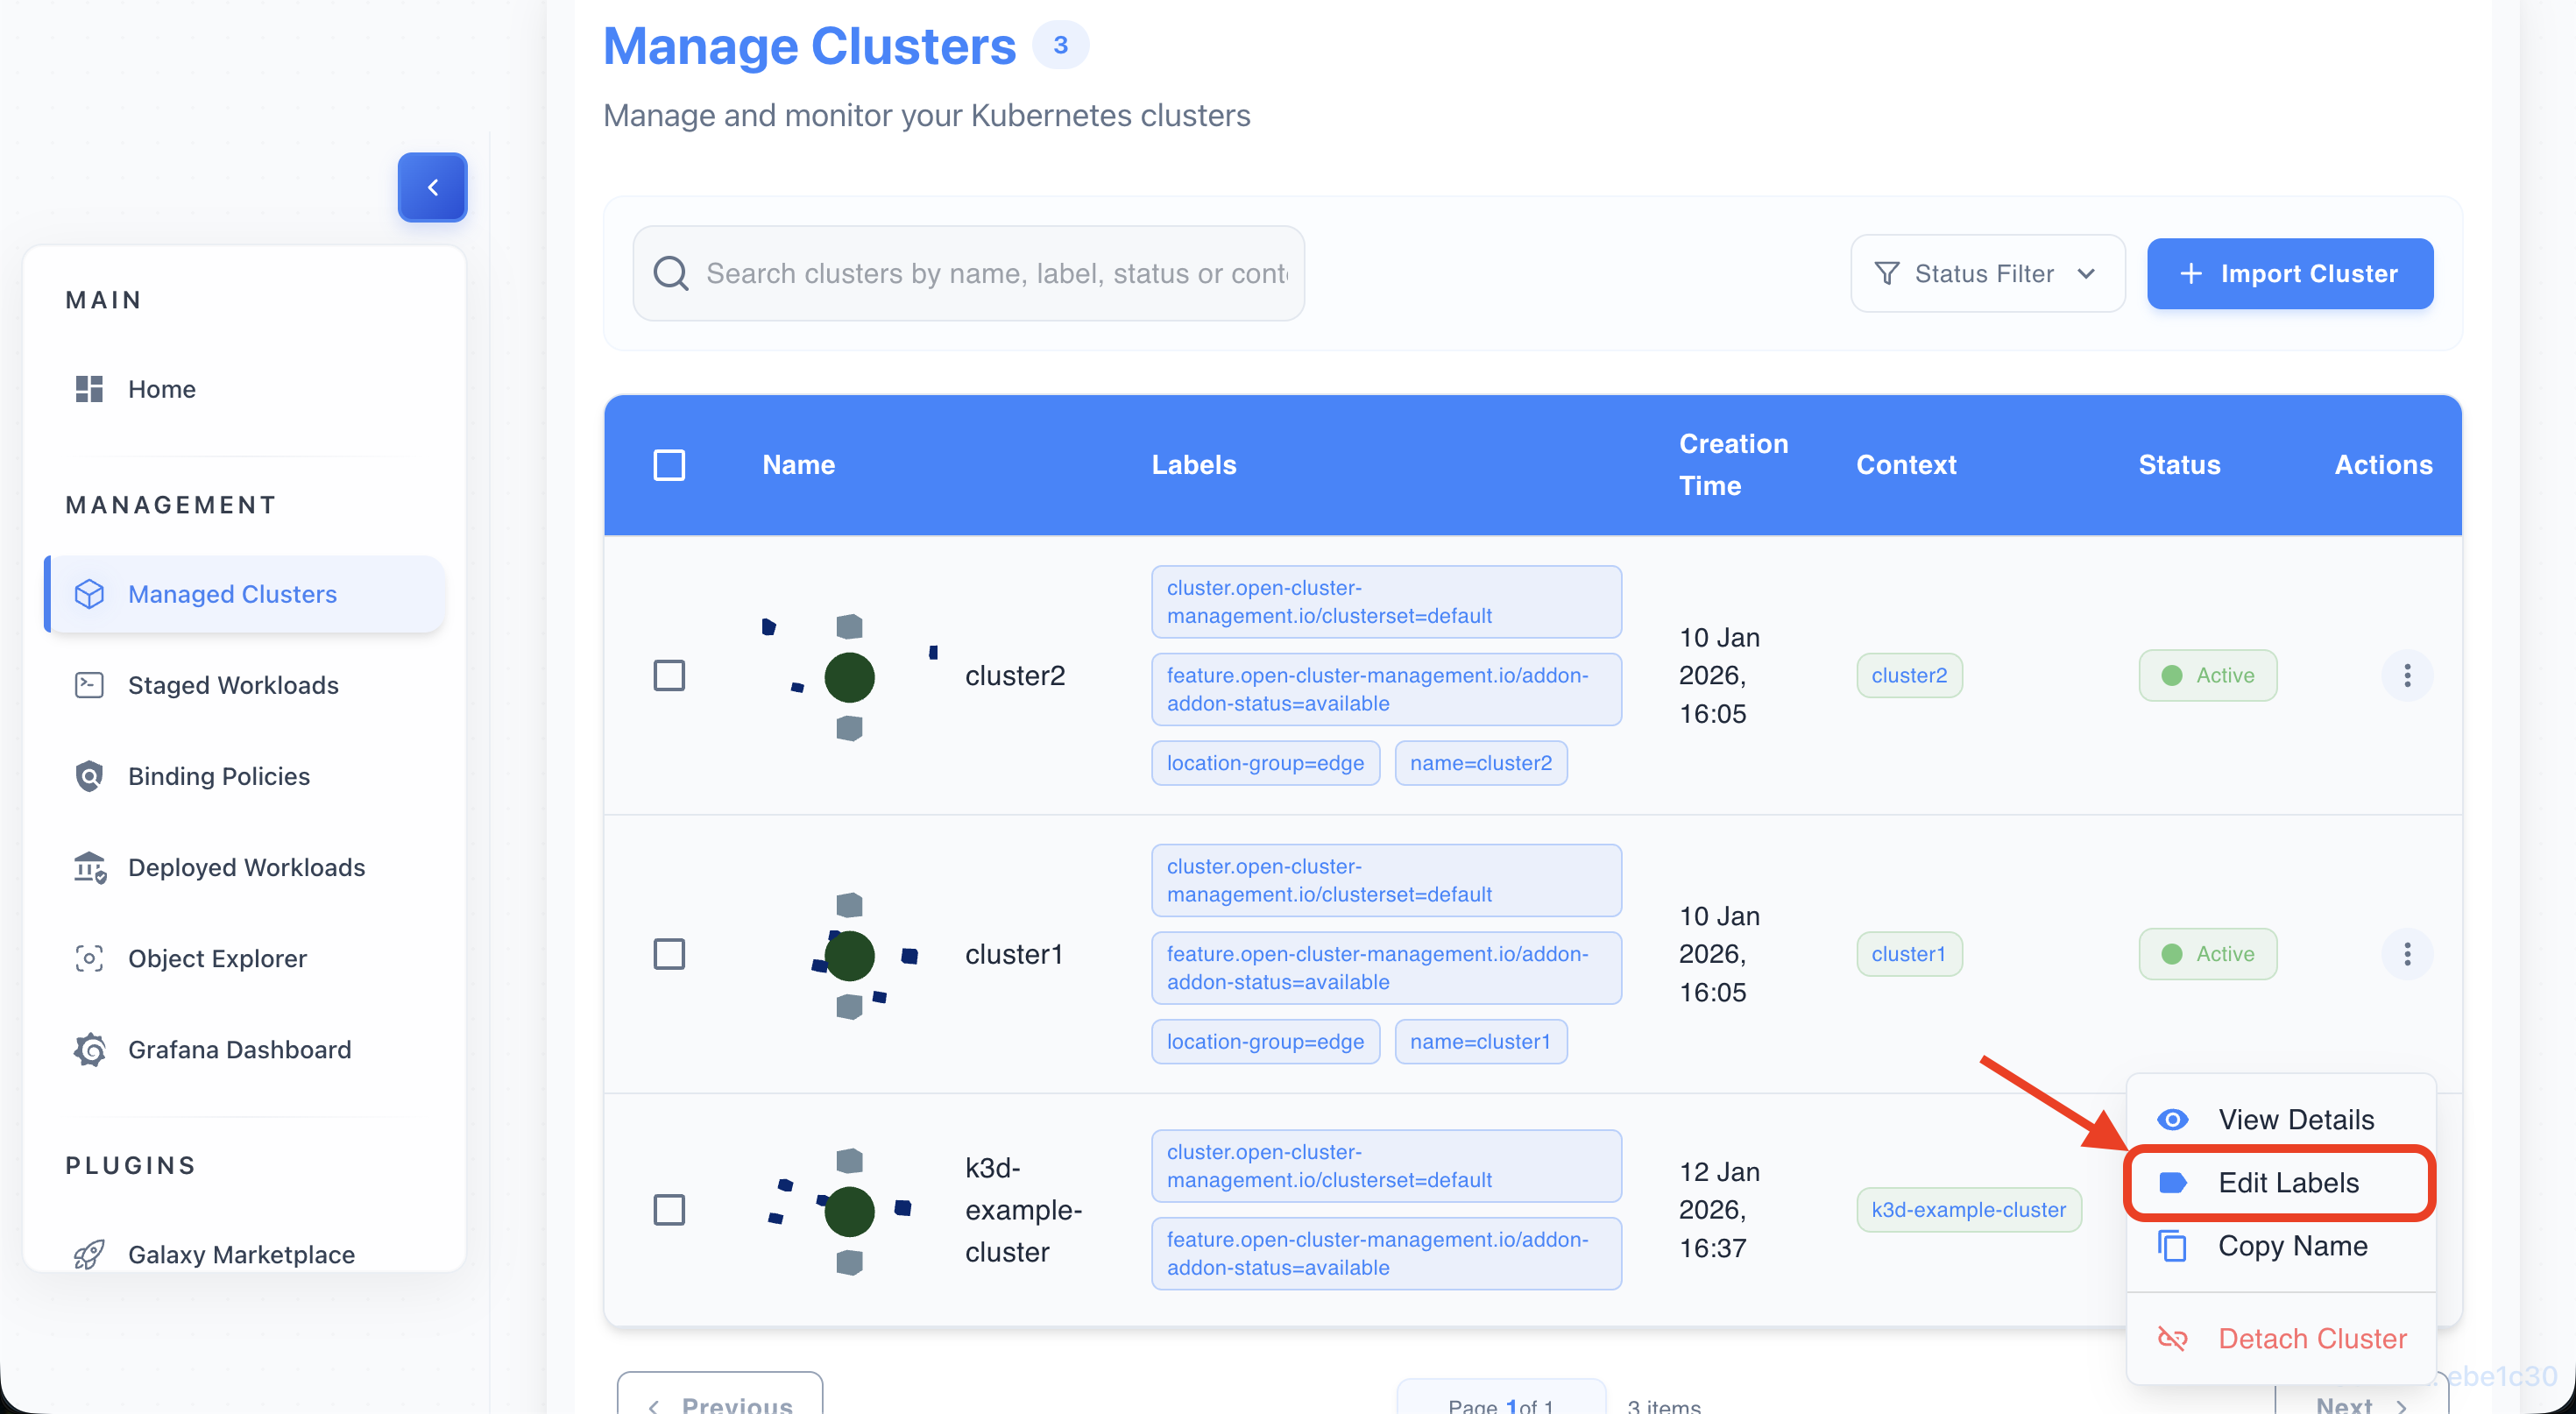The image size is (2576, 1414).
Task: Open the Grafana Dashboard icon
Action: click(89, 1049)
